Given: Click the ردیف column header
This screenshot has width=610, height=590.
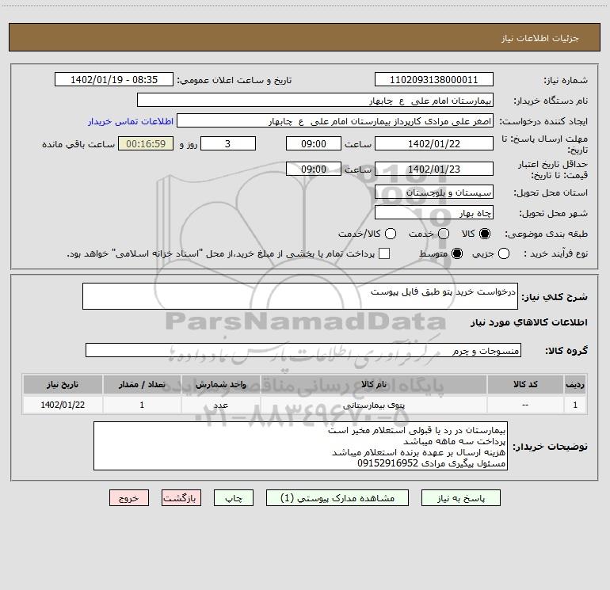Looking at the screenshot, I should coord(575,384).
